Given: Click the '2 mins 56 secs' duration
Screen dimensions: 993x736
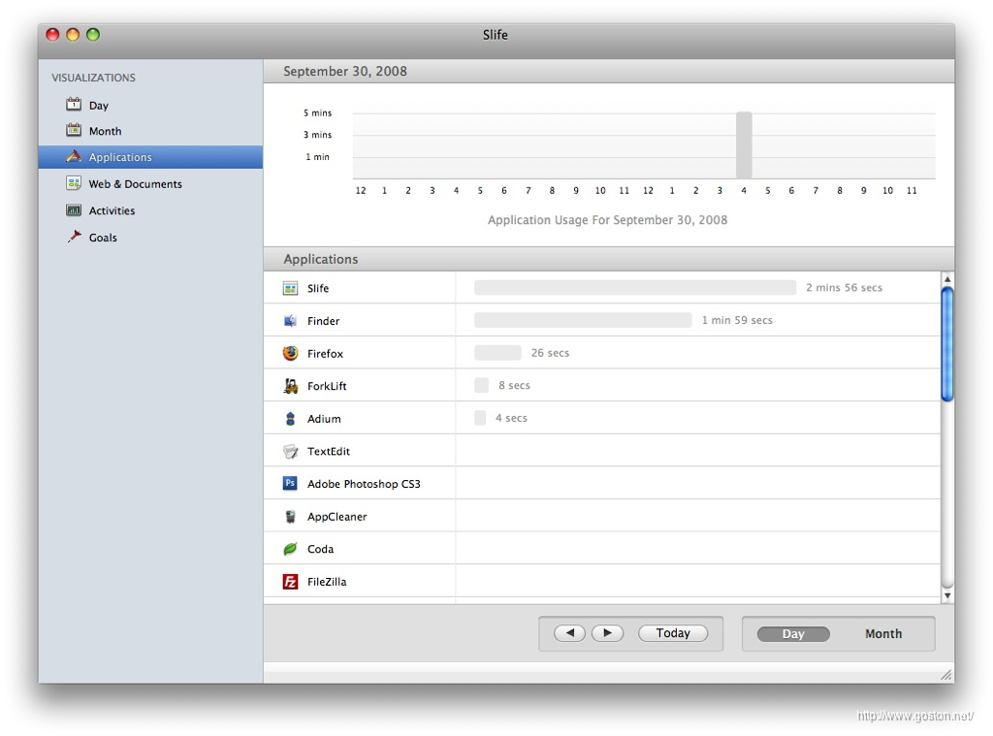Looking at the screenshot, I should 844,288.
